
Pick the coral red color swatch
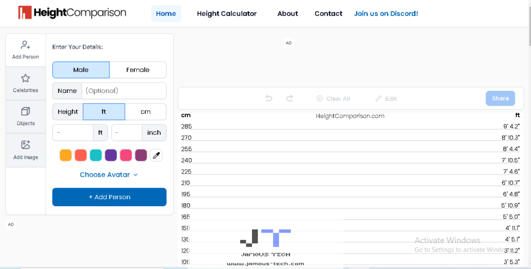80,155
